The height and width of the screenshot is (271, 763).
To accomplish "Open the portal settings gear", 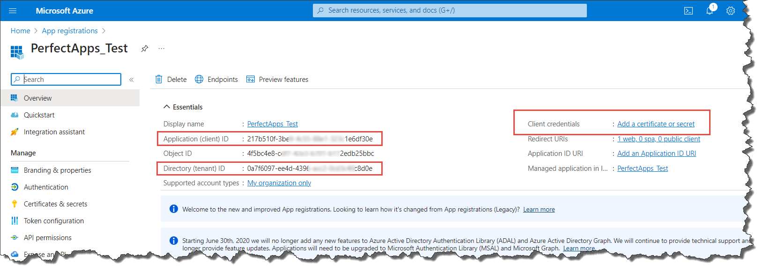I will [731, 11].
